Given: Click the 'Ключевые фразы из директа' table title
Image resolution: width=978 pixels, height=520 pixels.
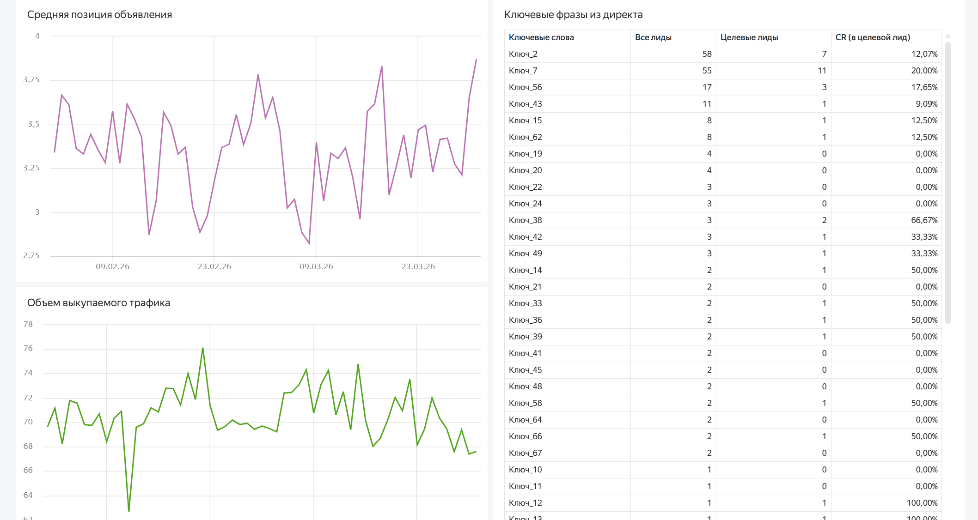Looking at the screenshot, I should [x=573, y=14].
